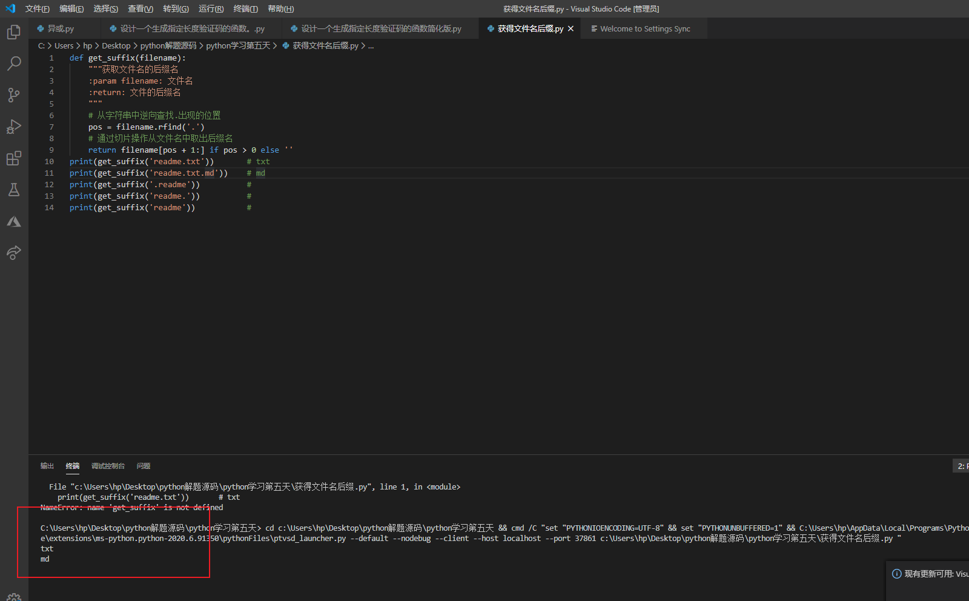Open the Search view icon

click(13, 64)
